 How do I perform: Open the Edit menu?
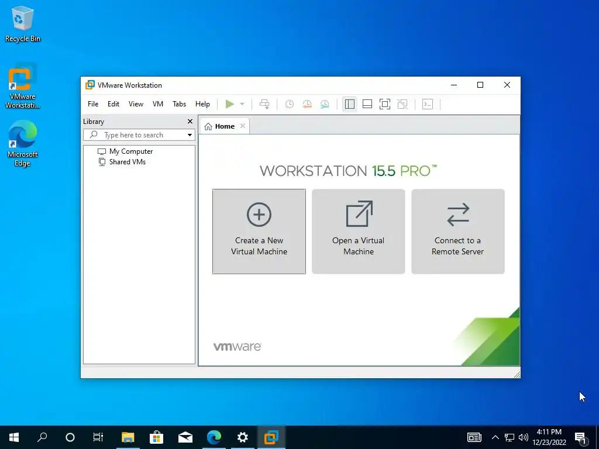coord(113,104)
